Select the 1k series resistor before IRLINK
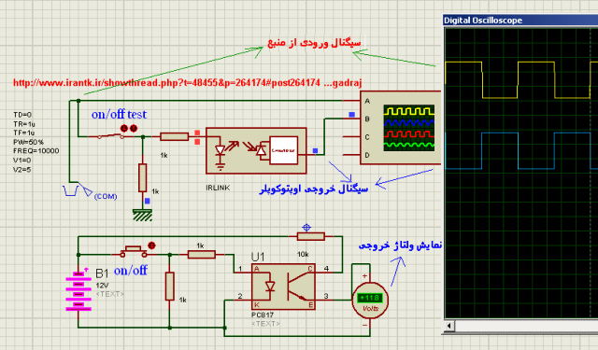 pos(175,136)
